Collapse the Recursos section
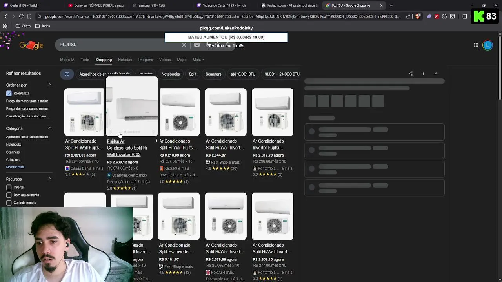The image size is (502, 282). click(x=49, y=179)
